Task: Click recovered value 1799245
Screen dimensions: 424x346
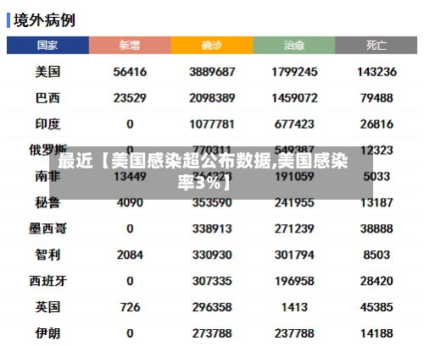Action: tap(294, 72)
